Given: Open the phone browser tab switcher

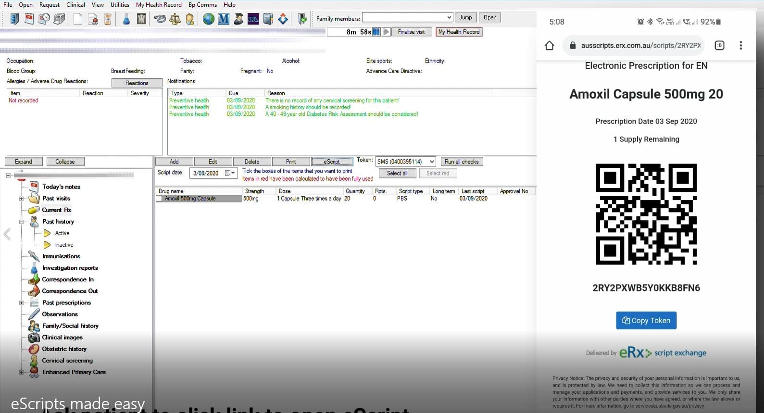Looking at the screenshot, I should coord(719,45).
